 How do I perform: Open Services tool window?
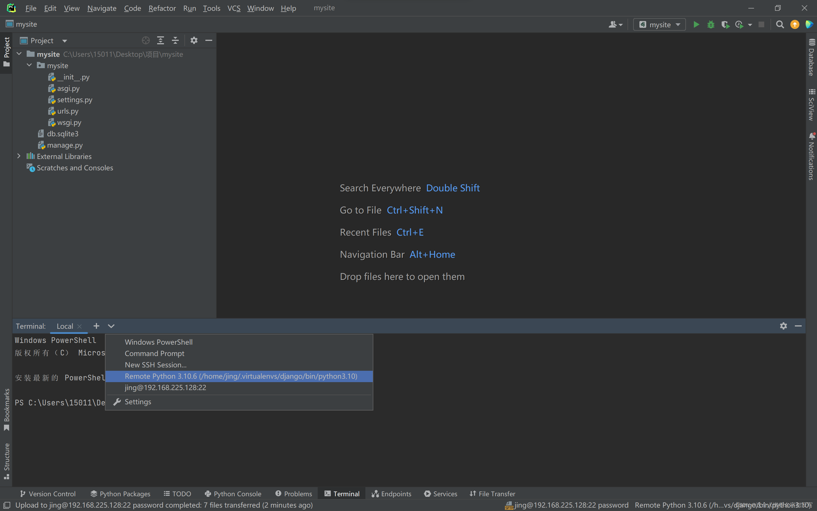tap(441, 493)
